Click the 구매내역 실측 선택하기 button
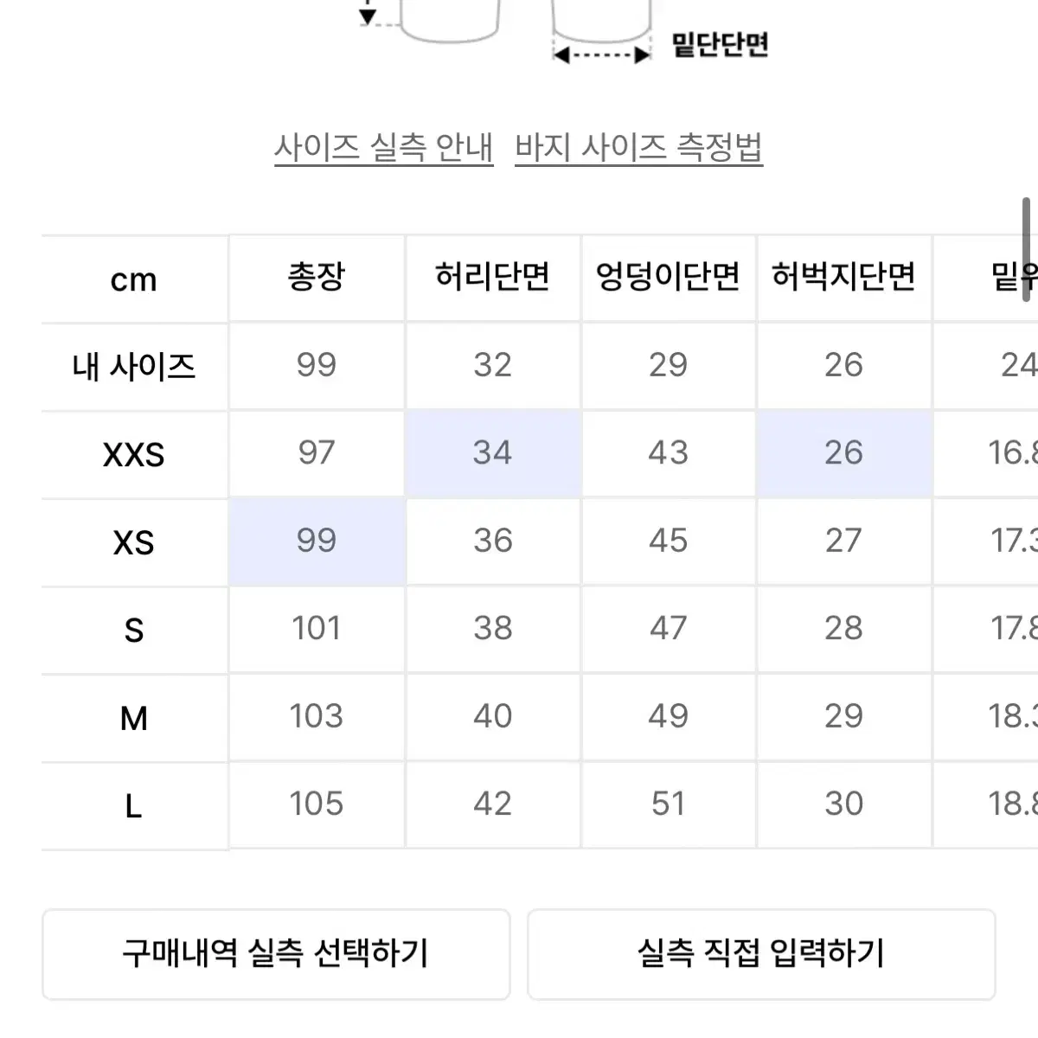Screen dimensions: 1038x1038 click(277, 954)
